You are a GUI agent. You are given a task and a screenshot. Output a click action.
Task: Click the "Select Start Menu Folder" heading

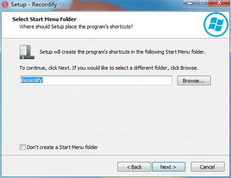coord(44,19)
